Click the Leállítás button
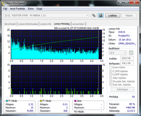Viewport: 141px width, 116px height. point(113,16)
